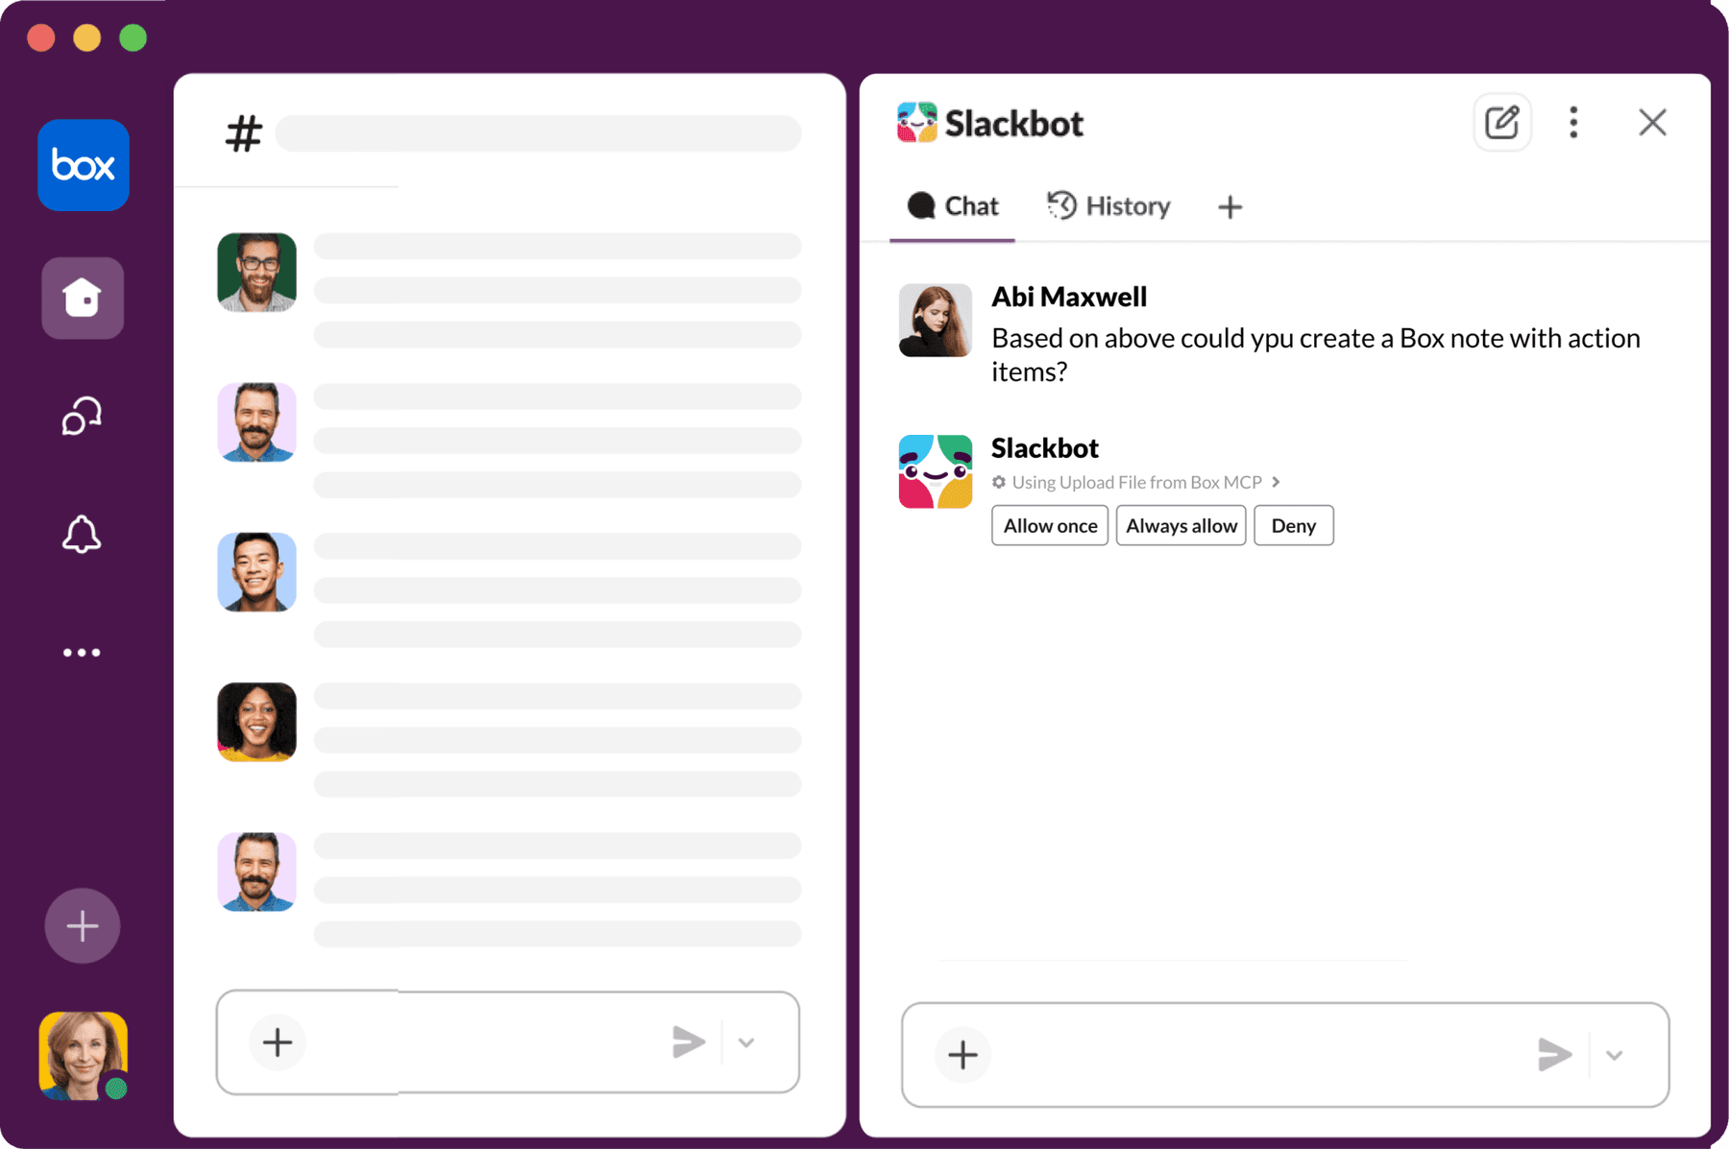
Task: Switch to the Chat tab
Action: (x=953, y=206)
